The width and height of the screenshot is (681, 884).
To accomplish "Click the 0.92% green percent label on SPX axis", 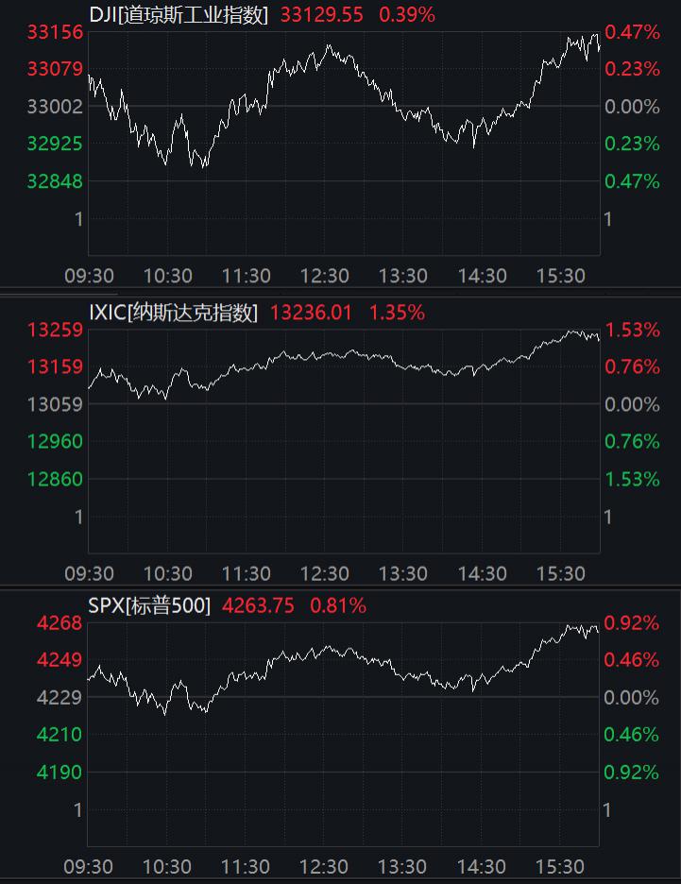I will click(632, 773).
